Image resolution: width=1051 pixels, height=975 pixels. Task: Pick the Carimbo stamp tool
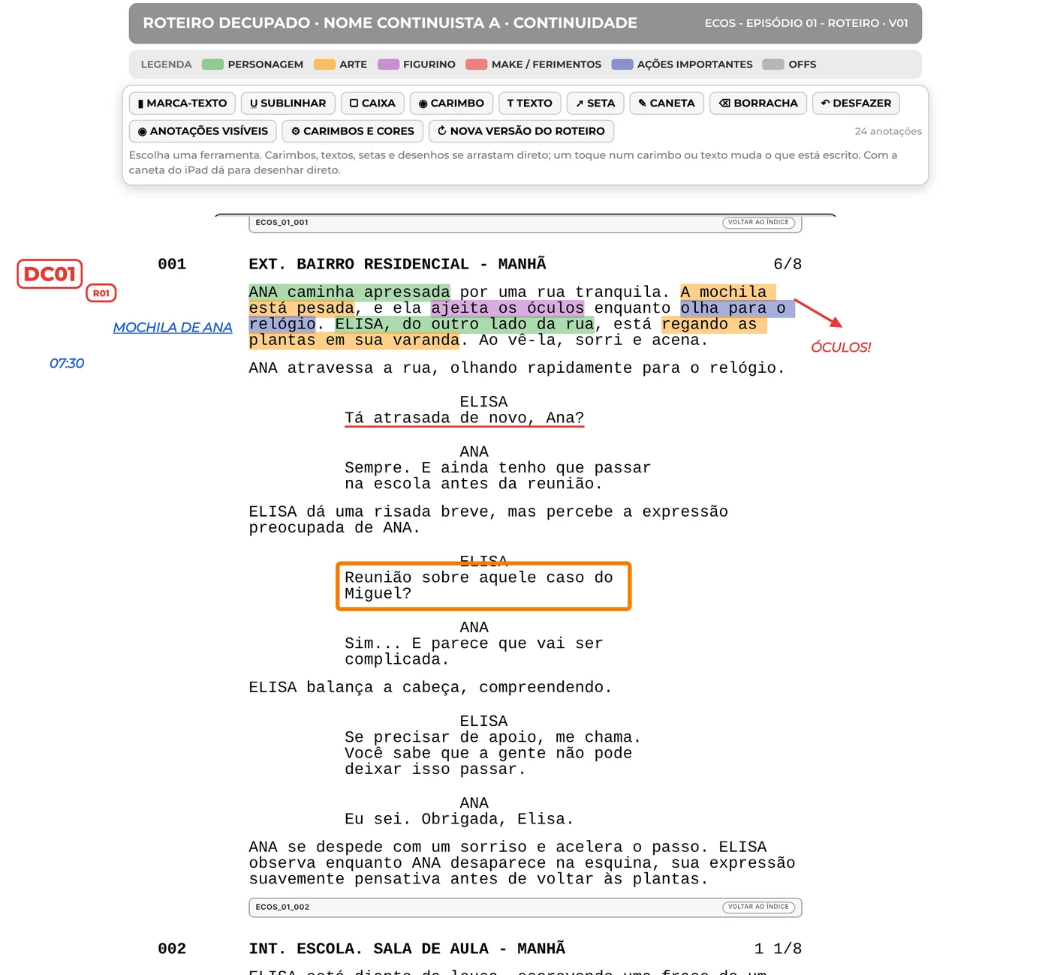click(x=452, y=103)
